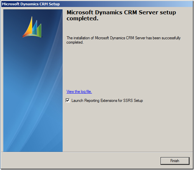This screenshot has width=194, height=170.
Task: Click the Microsoft Dynamics logo
Action: [x=32, y=27]
